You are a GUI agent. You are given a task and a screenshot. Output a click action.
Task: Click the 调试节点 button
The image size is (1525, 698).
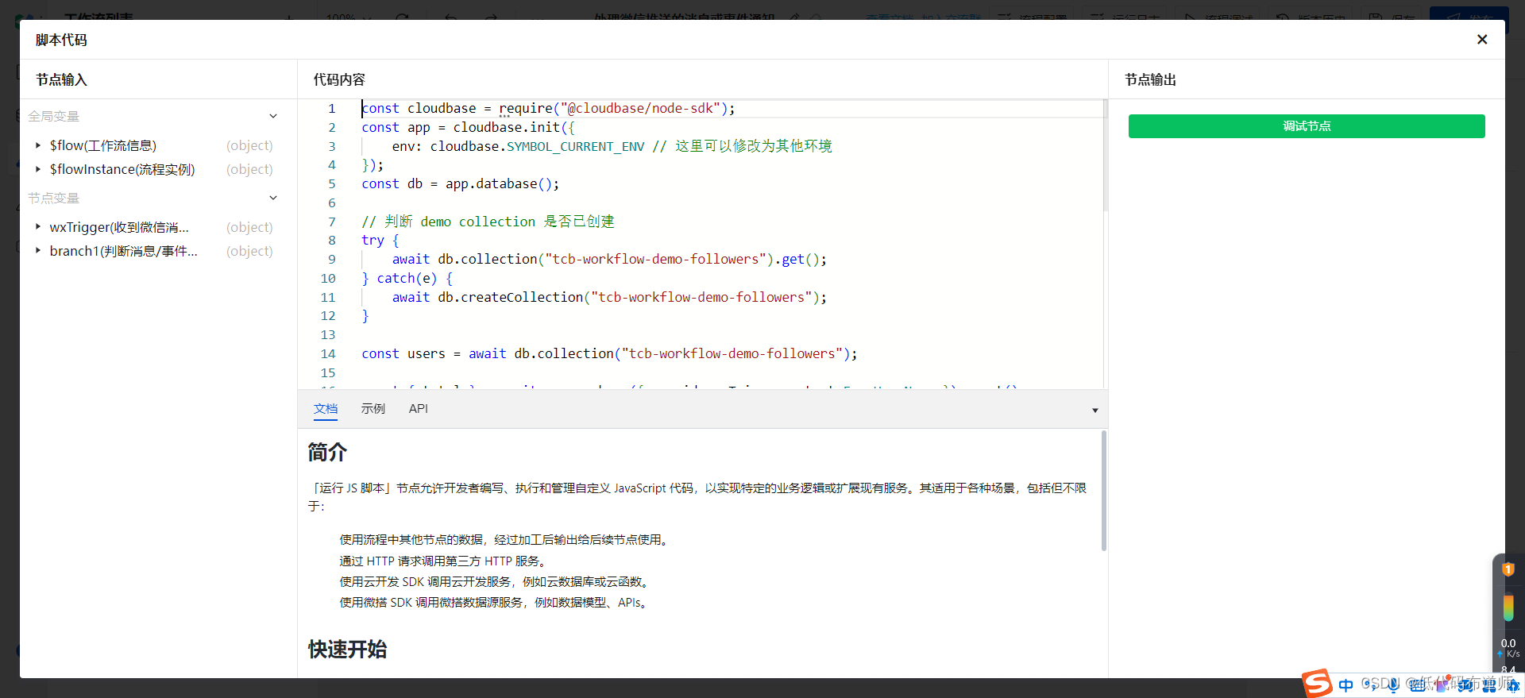tap(1307, 126)
